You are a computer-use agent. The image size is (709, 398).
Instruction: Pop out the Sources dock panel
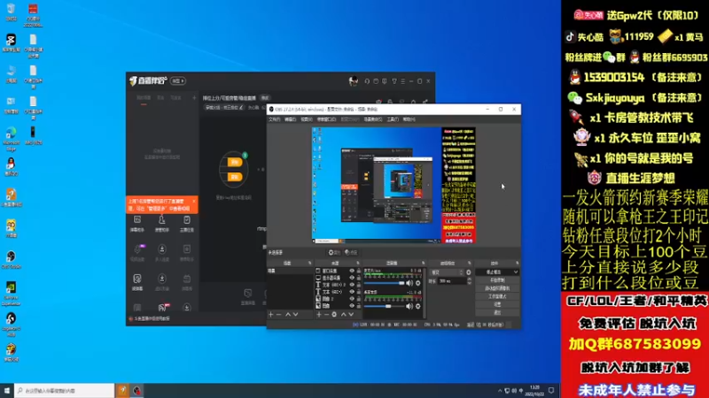(358, 263)
